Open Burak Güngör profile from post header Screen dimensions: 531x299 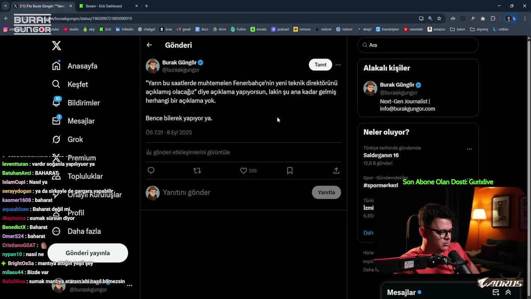pyautogui.click(x=179, y=62)
